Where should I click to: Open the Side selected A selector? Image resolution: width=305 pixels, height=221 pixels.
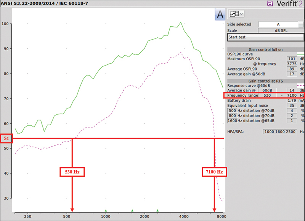pyautogui.click(x=281, y=24)
